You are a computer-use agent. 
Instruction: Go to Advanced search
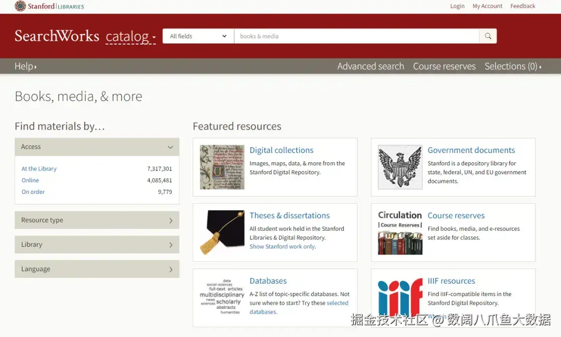370,66
